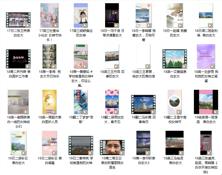
Task: Select the 19翻二马彩霞 四季有你 video
Action: point(143,104)
